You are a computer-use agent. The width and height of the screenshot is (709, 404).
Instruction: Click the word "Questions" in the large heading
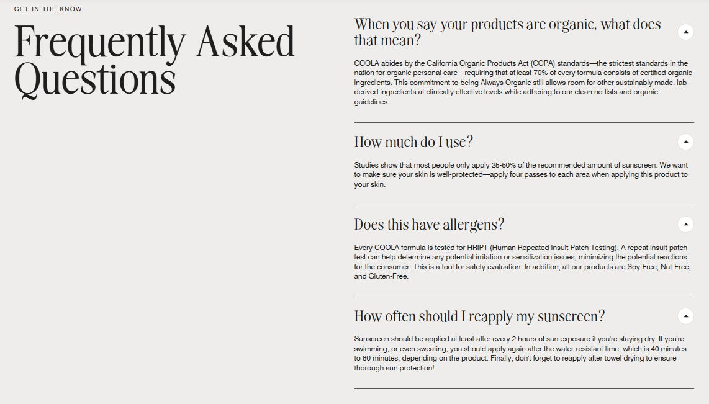(95, 81)
